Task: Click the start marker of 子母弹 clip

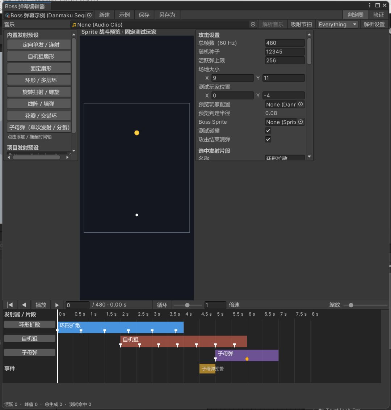Action: (215, 359)
